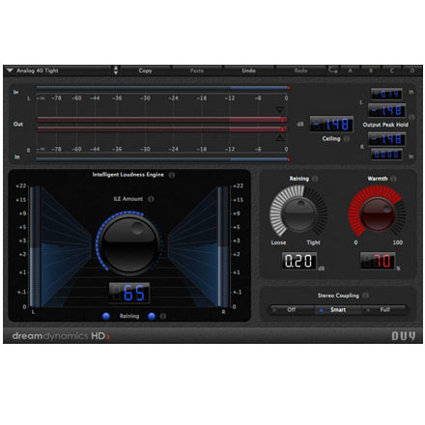Open the ILE Amount info icon
The image size is (425, 425).
[151, 199]
